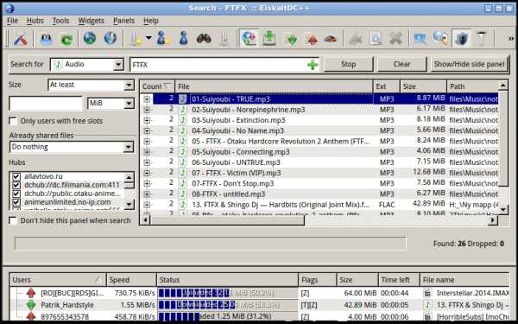The image size is (518, 324).
Task: Click progress bar for Patrik_Hardstyle transfer
Action: click(x=227, y=305)
